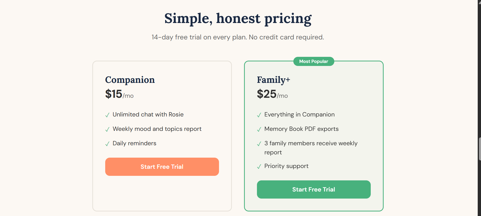Click the page's vertical scrollbar thumb
Screen dimensions: 481x216
pyautogui.click(x=479, y=149)
